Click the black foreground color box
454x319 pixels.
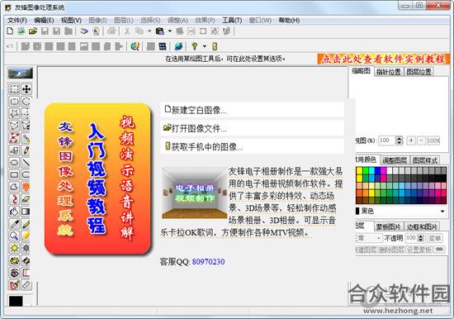pos(16,301)
